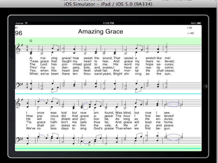Tap the iPad home button on the bezel

(x=205, y=86)
